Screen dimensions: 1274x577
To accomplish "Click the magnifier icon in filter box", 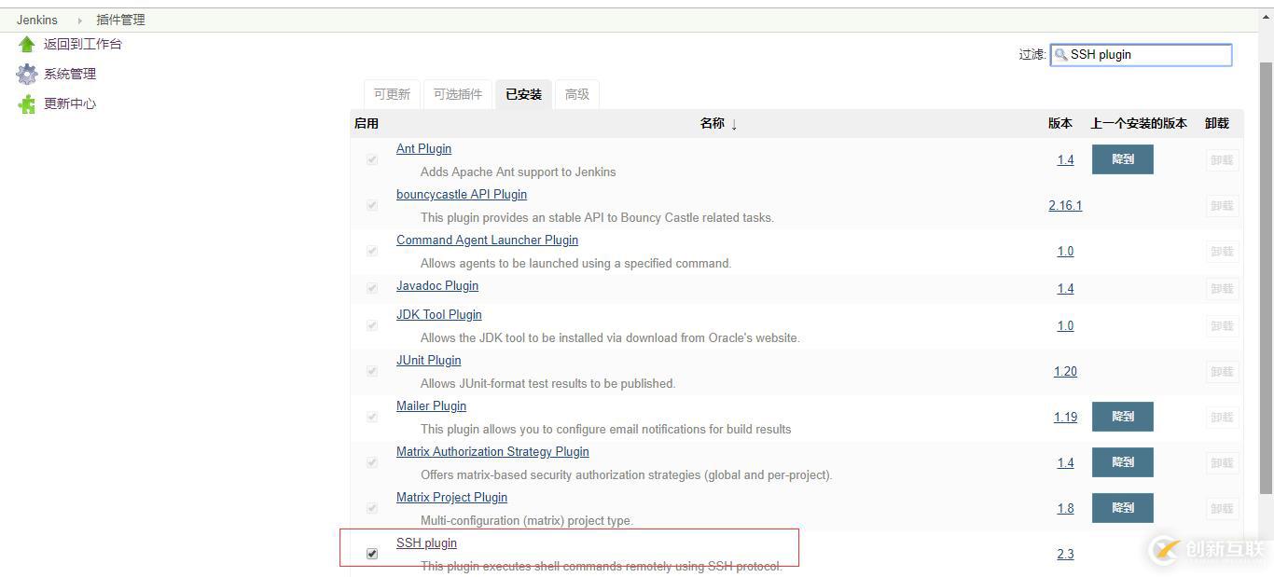I will tap(1061, 55).
